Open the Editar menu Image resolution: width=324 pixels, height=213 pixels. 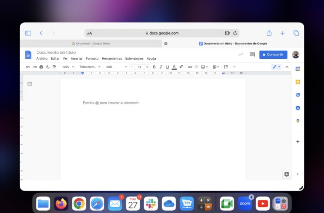pos(55,58)
